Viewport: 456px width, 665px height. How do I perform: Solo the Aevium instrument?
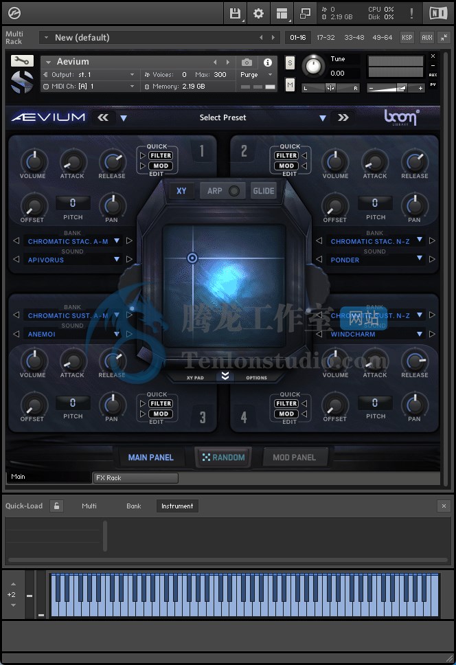pos(290,63)
